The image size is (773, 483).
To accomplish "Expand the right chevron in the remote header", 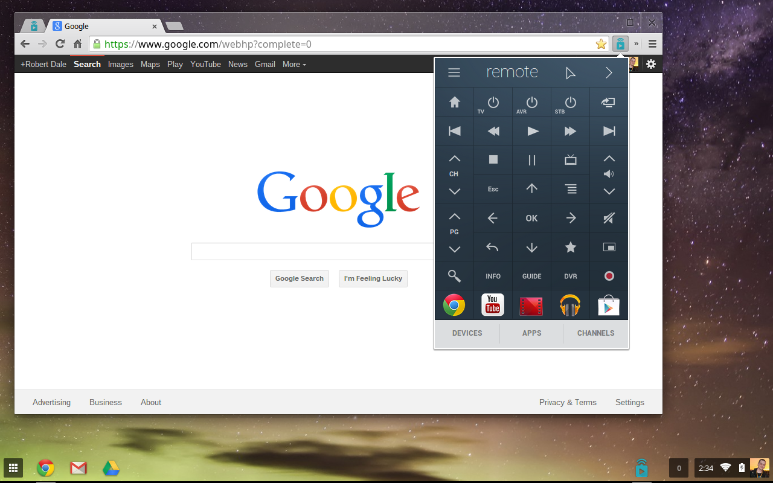I will click(x=608, y=72).
